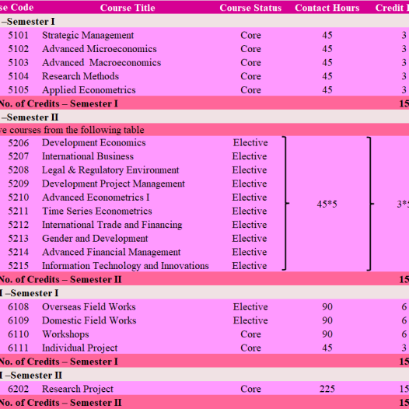Select the "Individual Project" course title

tap(80, 348)
